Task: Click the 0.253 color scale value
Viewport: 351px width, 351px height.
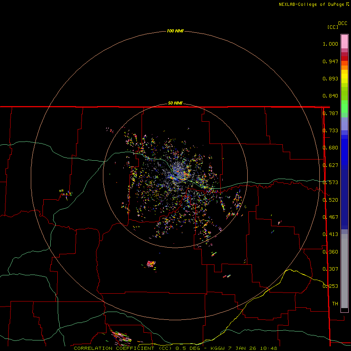Action: (x=330, y=286)
